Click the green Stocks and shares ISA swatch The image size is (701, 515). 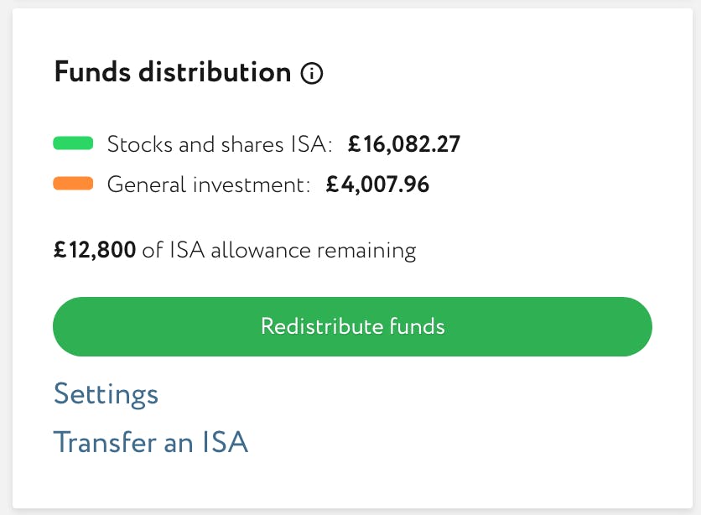[73, 143]
